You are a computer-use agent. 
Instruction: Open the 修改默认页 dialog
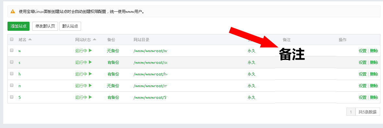[x=45, y=26]
